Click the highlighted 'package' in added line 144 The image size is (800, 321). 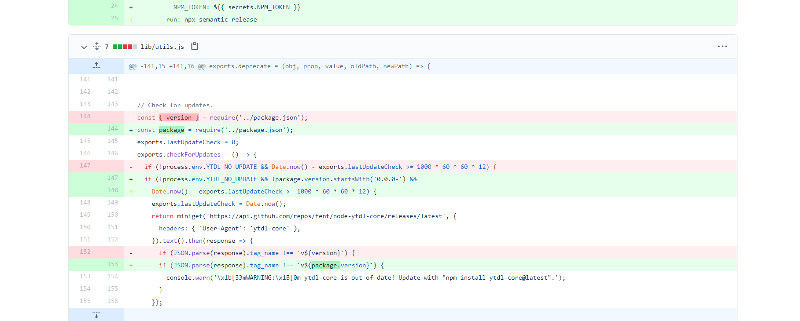click(172, 130)
